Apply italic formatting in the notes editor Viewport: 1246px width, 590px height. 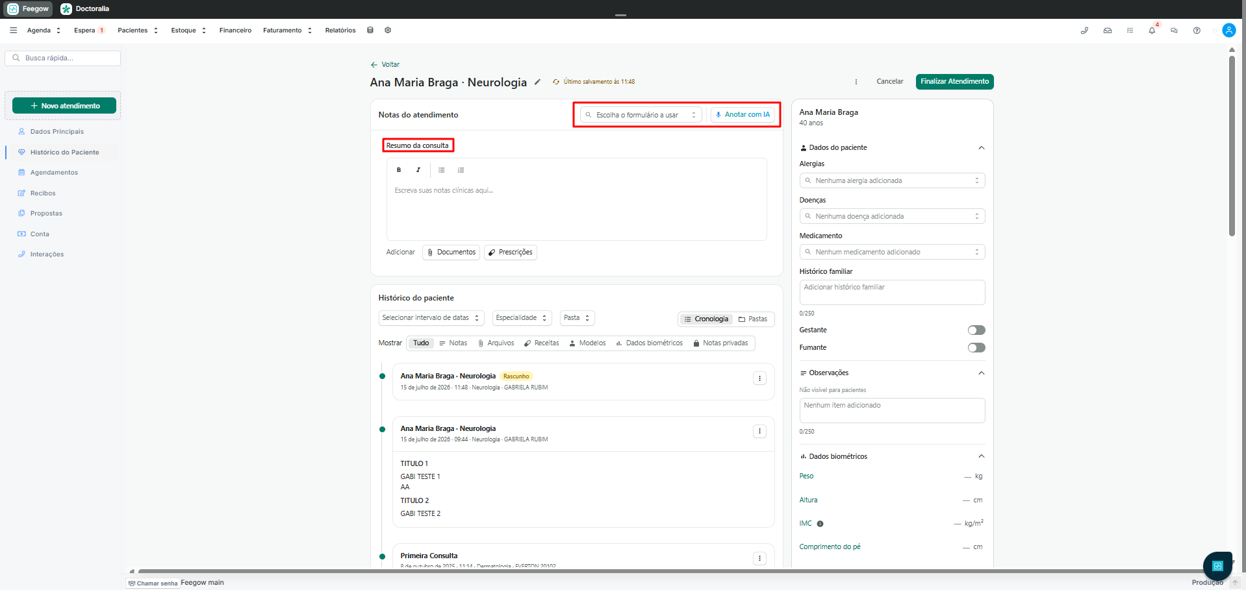[418, 170]
